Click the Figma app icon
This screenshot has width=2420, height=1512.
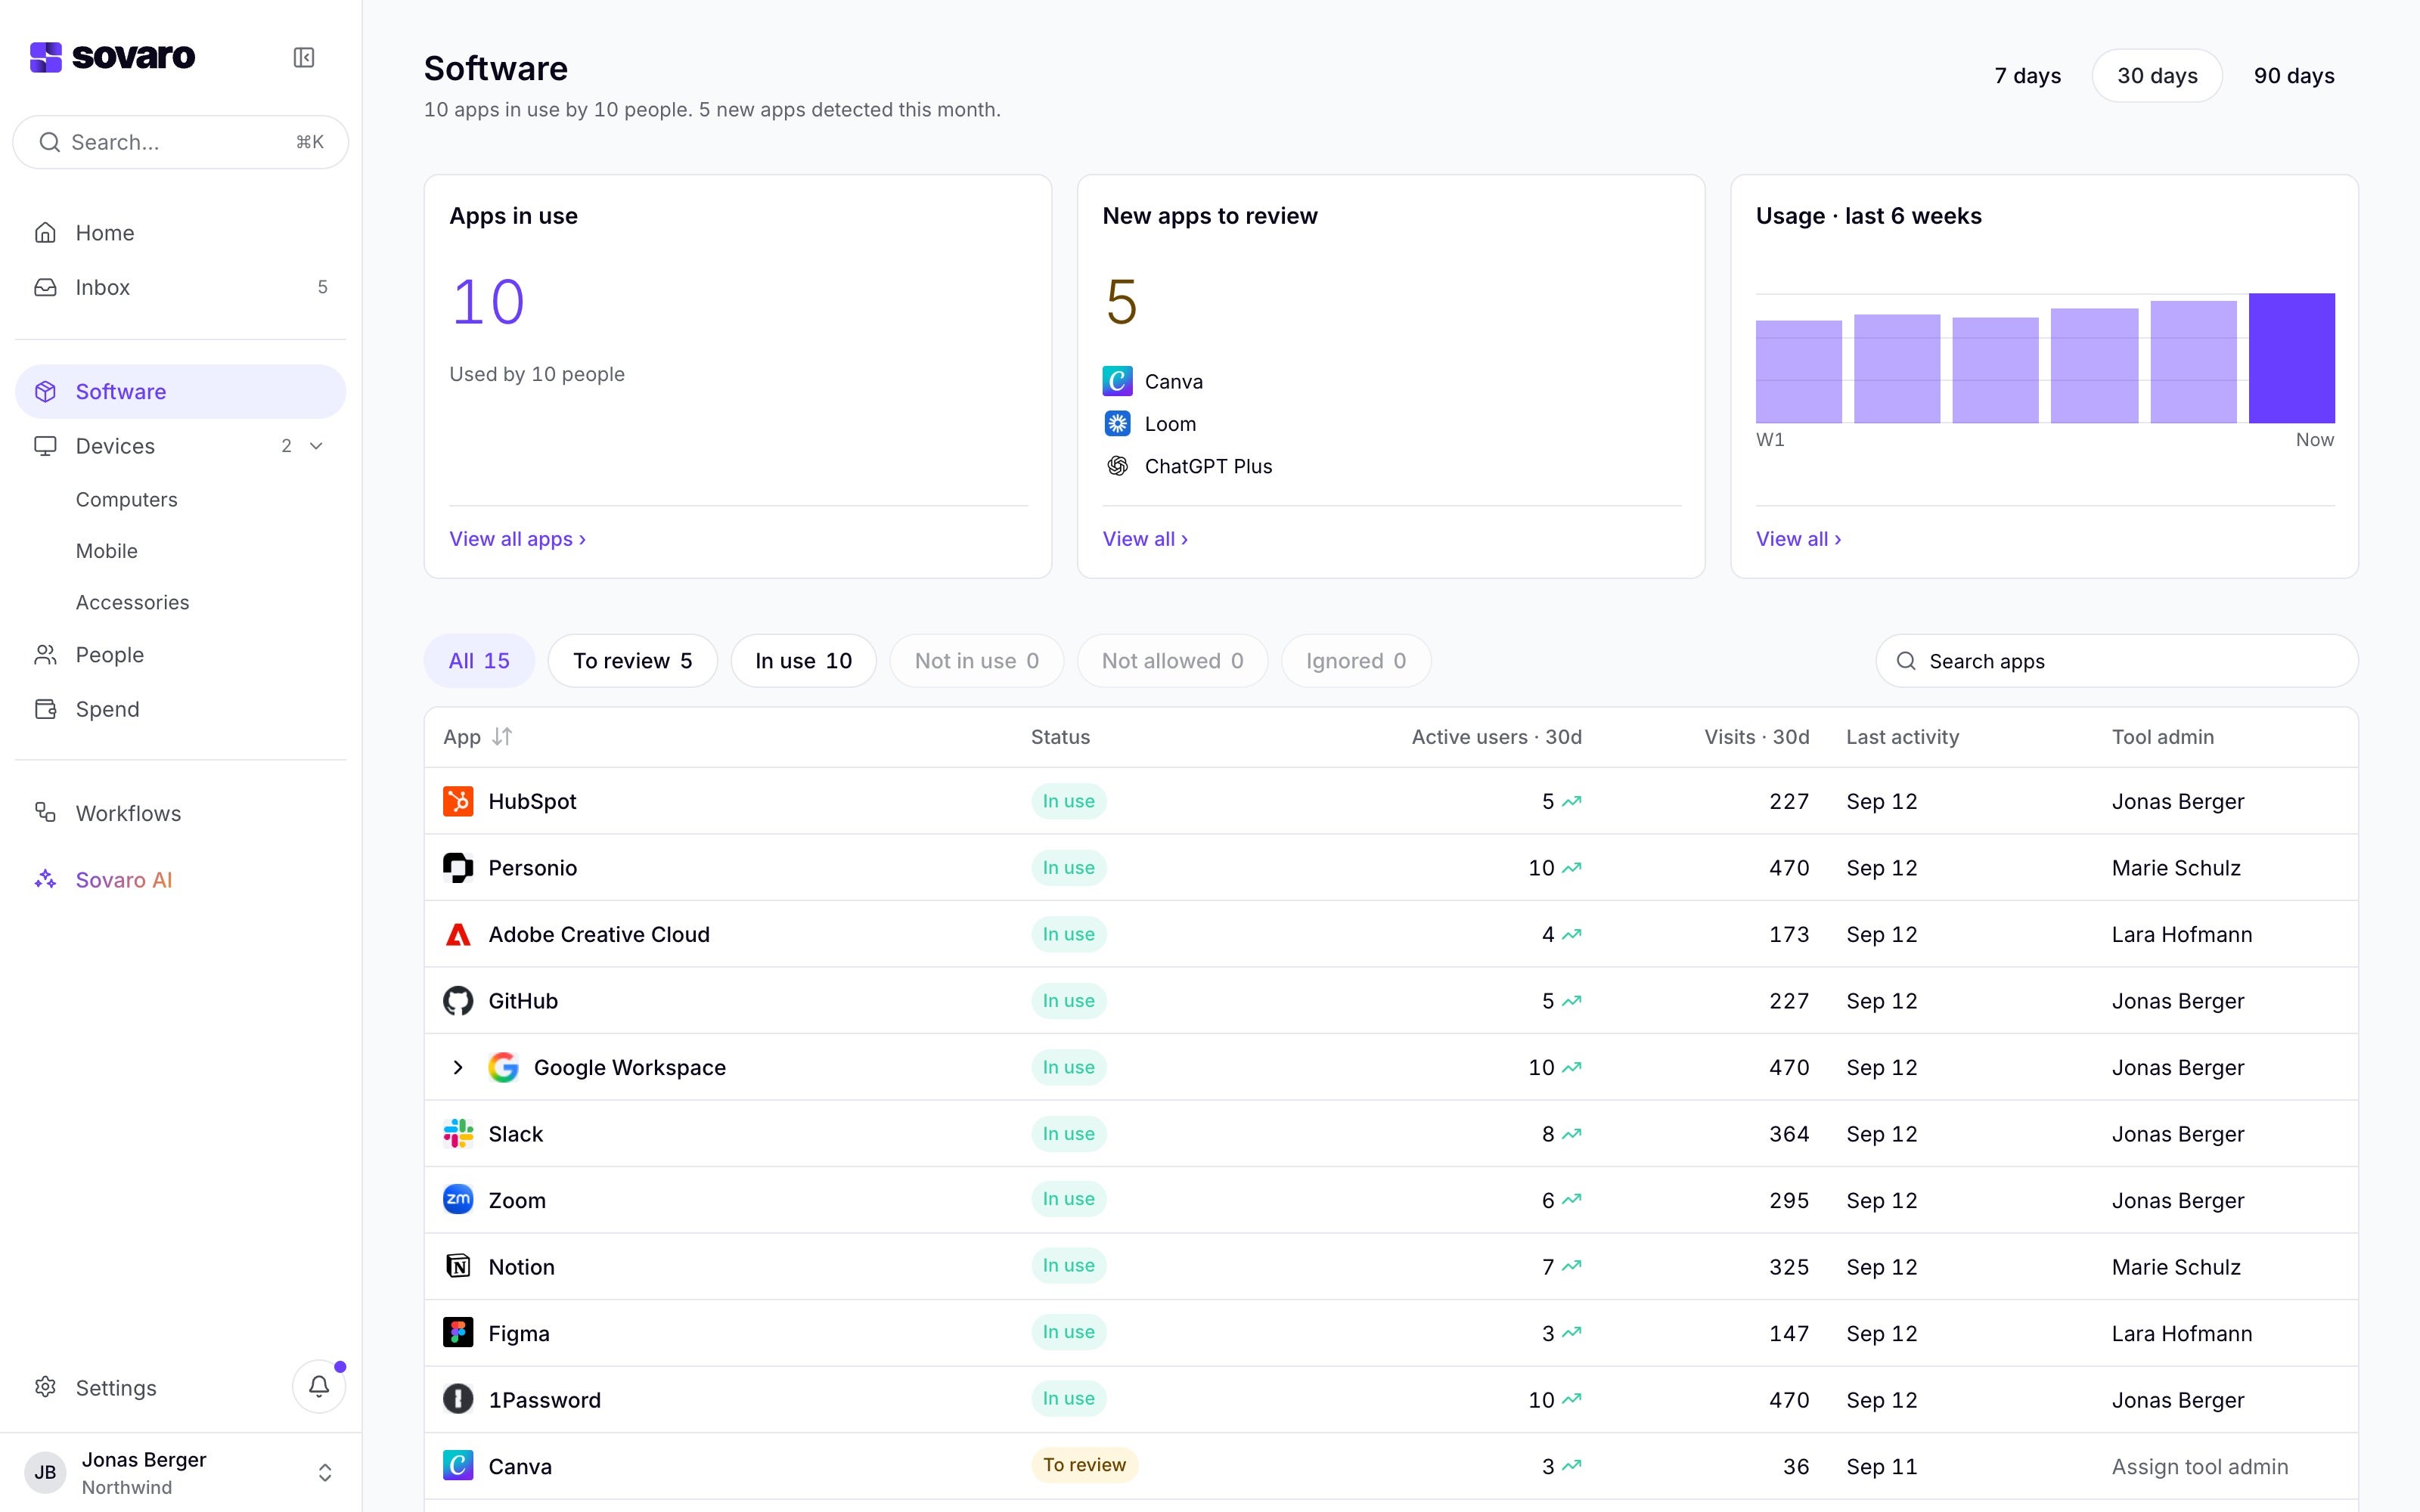point(458,1332)
